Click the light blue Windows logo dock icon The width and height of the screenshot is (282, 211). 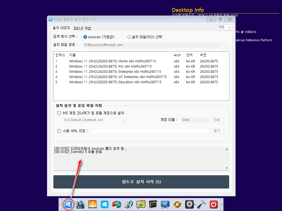(104, 204)
